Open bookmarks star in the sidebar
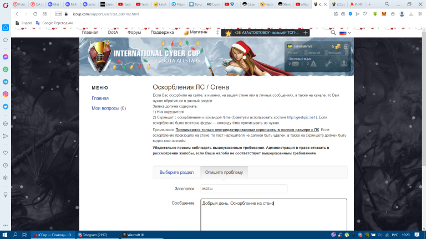426x239 pixels. 6,40
